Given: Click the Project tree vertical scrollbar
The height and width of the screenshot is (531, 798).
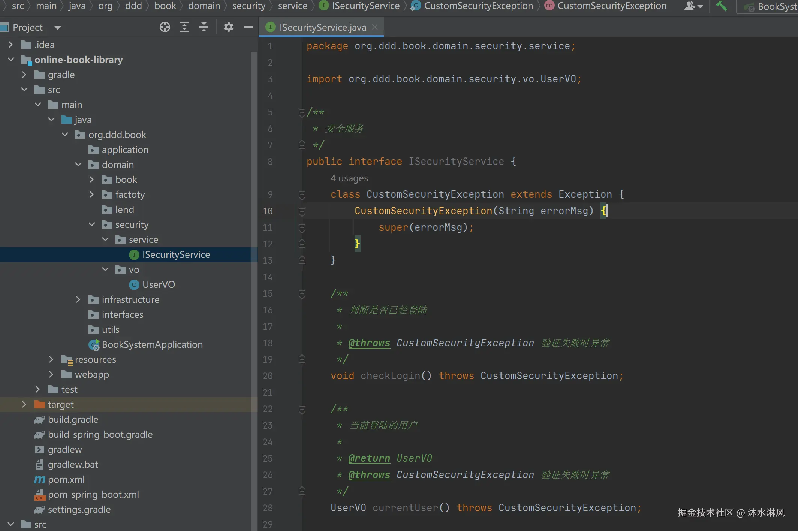Looking at the screenshot, I should (x=254, y=262).
